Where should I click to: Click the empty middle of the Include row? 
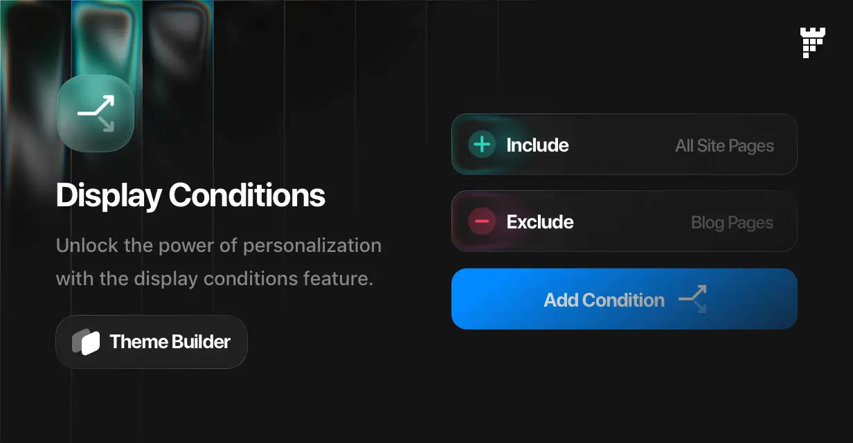tap(621, 145)
